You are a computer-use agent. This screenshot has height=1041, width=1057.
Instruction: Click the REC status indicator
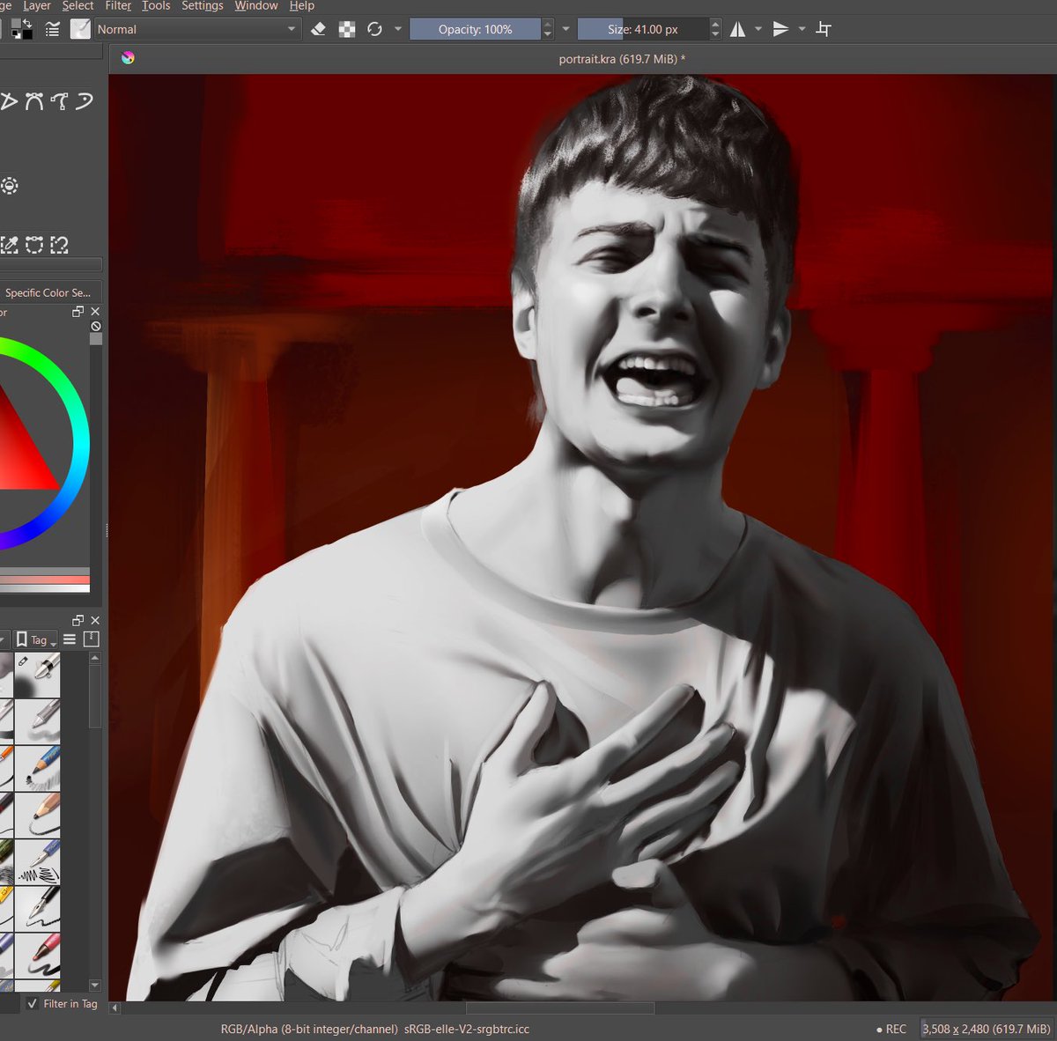[891, 1029]
